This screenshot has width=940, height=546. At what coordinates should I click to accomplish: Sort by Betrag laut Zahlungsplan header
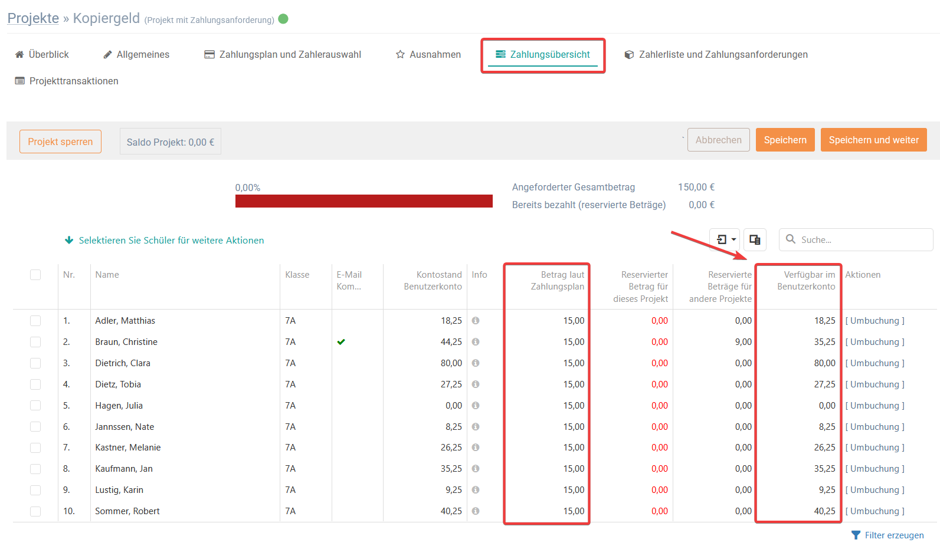point(557,281)
